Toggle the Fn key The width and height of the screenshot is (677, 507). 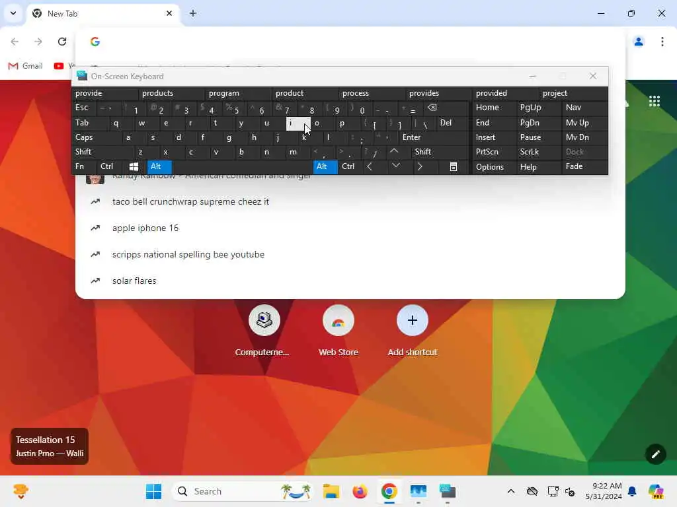[84, 167]
